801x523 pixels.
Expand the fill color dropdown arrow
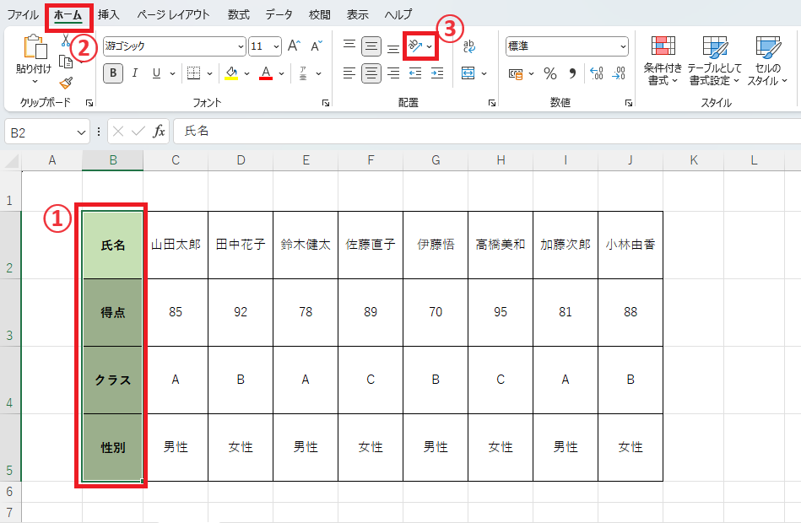[246, 74]
